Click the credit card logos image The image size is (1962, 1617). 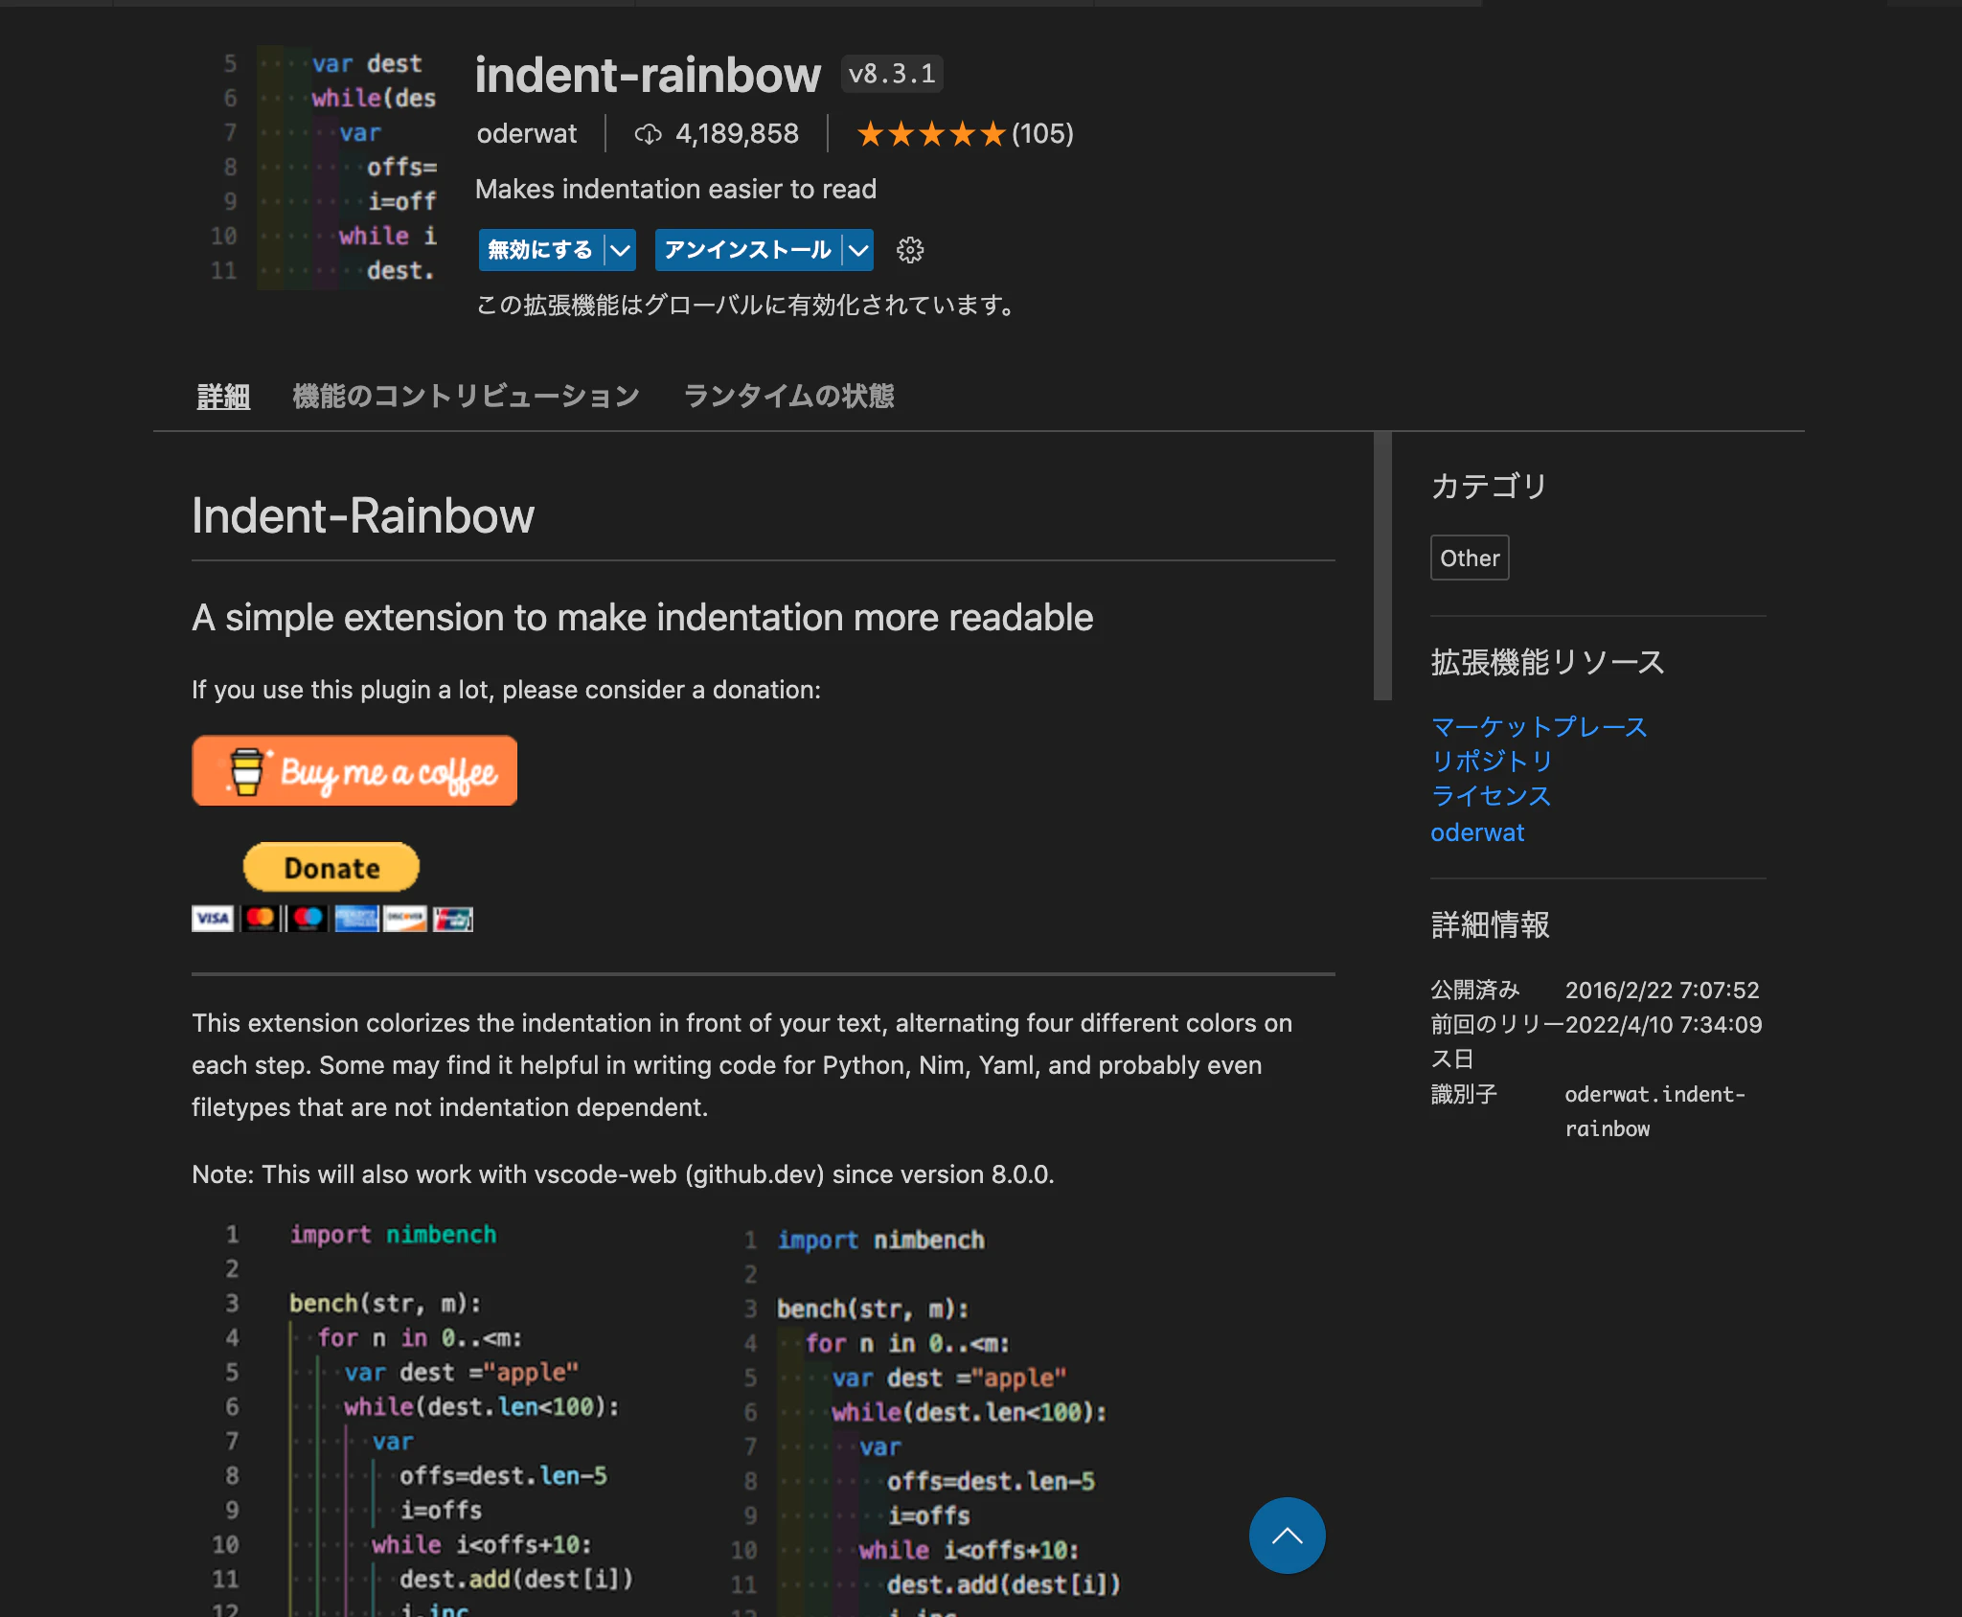(x=332, y=919)
